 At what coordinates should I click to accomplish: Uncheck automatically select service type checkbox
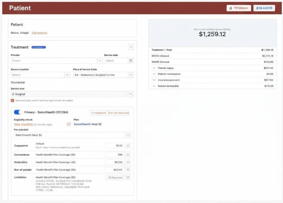12,101
